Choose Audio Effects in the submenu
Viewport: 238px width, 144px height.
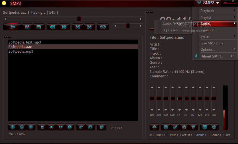(173, 24)
